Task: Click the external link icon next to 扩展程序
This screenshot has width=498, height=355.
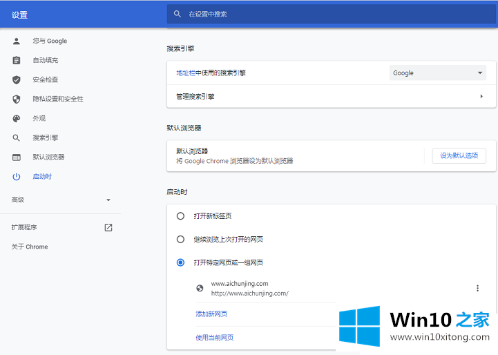Action: click(108, 227)
